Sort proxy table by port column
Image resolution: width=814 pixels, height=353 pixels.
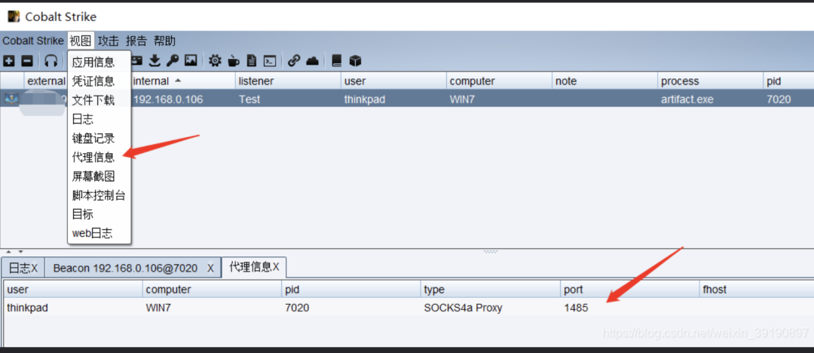[x=629, y=290]
